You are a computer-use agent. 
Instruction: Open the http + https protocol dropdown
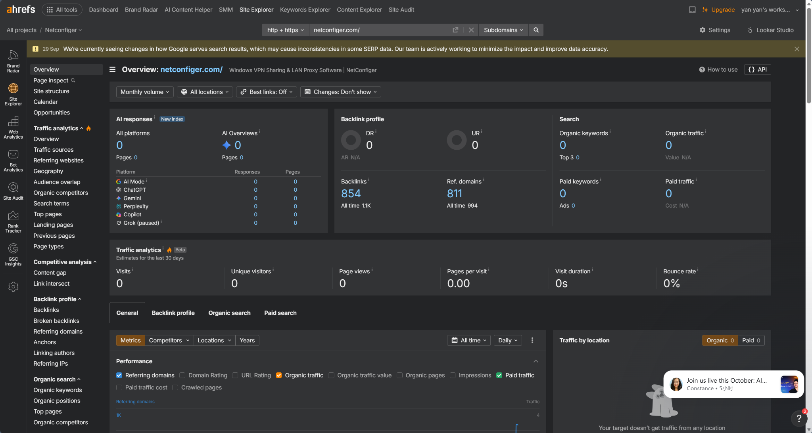click(x=286, y=30)
